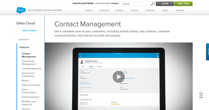Screen dimensions: 209x110
Task: Expand the Services navigation menu
Action: (134, 10)
